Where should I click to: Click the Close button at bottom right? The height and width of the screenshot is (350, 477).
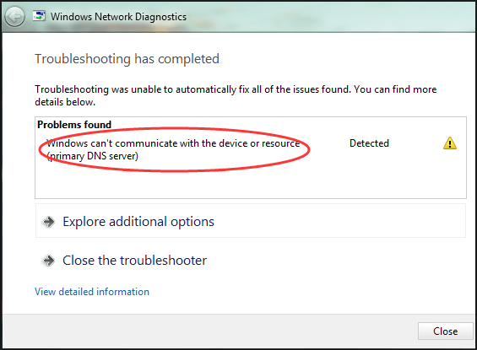click(445, 331)
